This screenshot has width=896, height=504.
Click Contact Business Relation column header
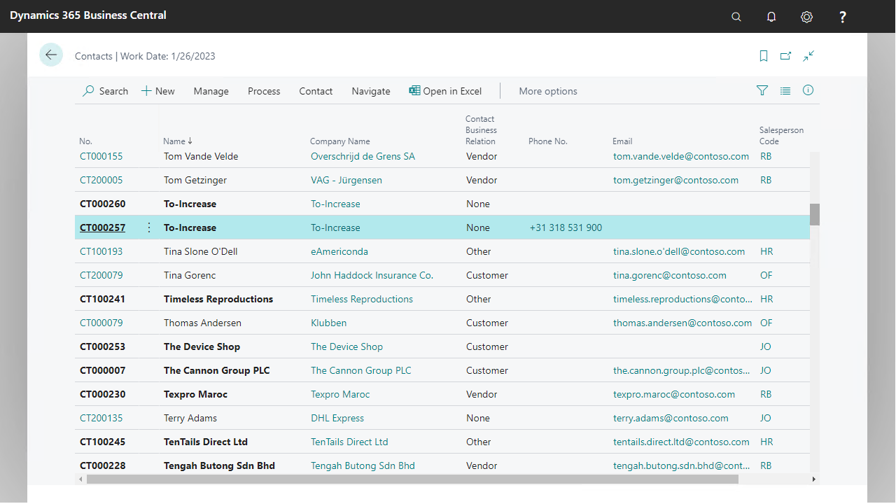click(482, 129)
